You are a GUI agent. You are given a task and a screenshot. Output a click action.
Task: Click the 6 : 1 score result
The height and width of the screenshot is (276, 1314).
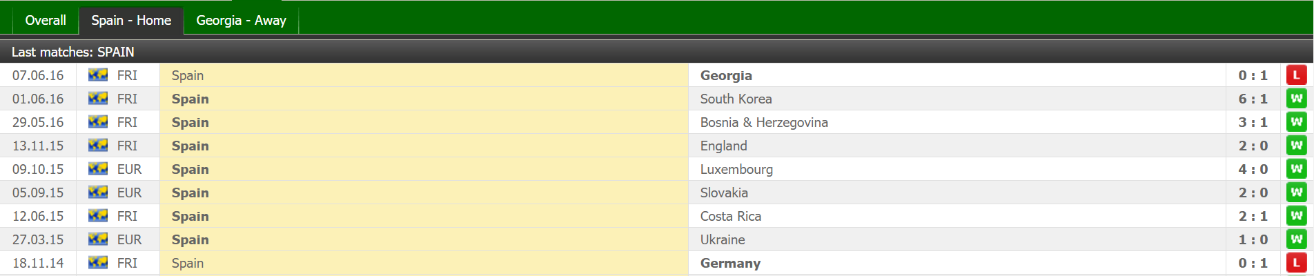1253,99
